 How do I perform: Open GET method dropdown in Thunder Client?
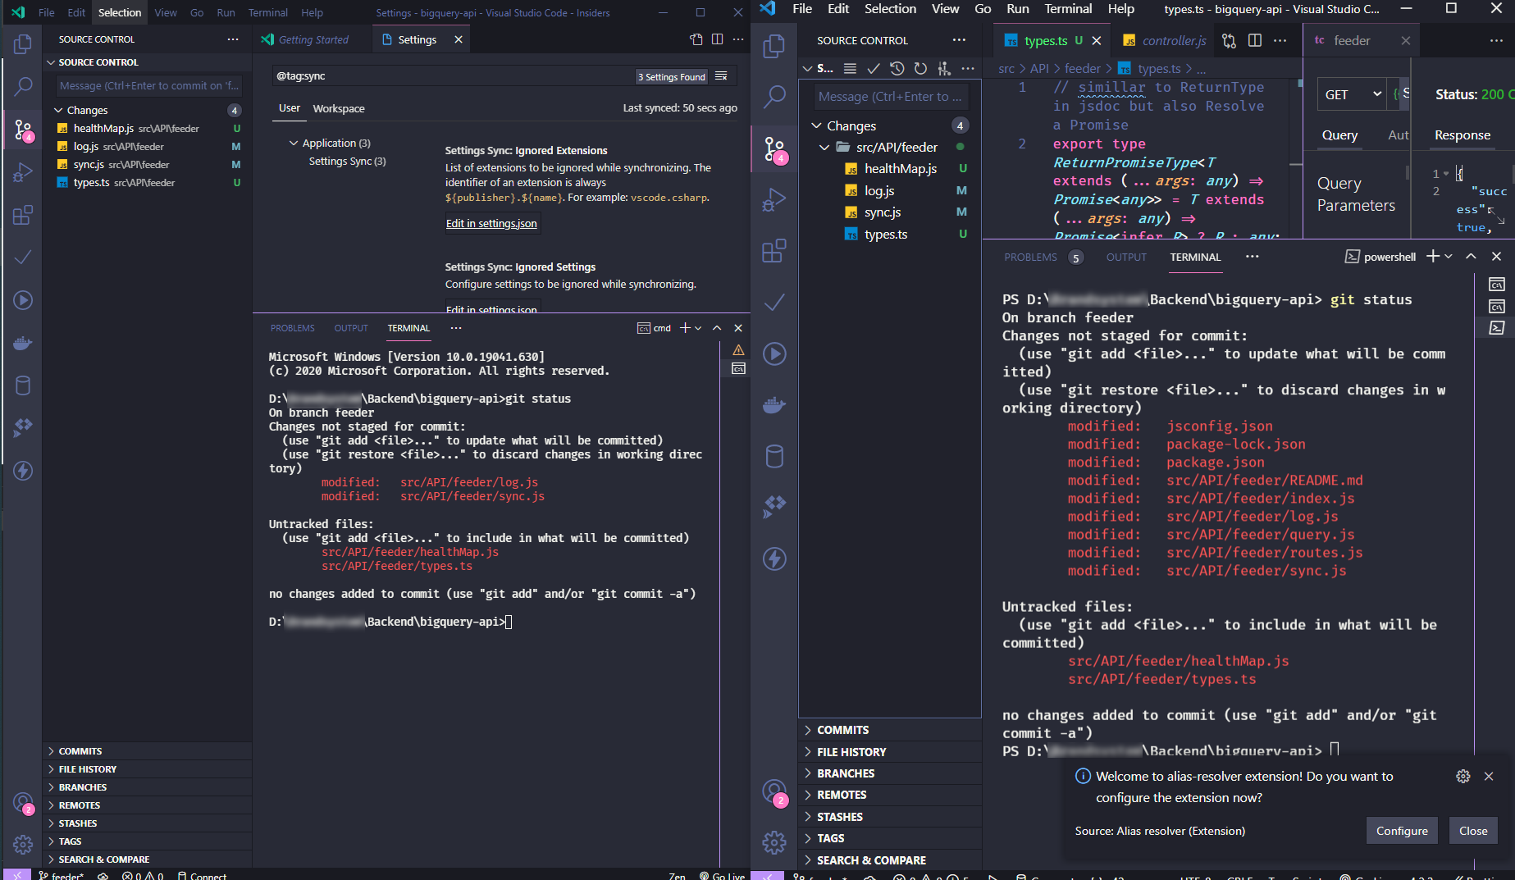(x=1352, y=94)
